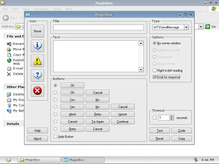Click the Start button icon on taskbar
Viewport: 219px width, 164px height.
8,160
